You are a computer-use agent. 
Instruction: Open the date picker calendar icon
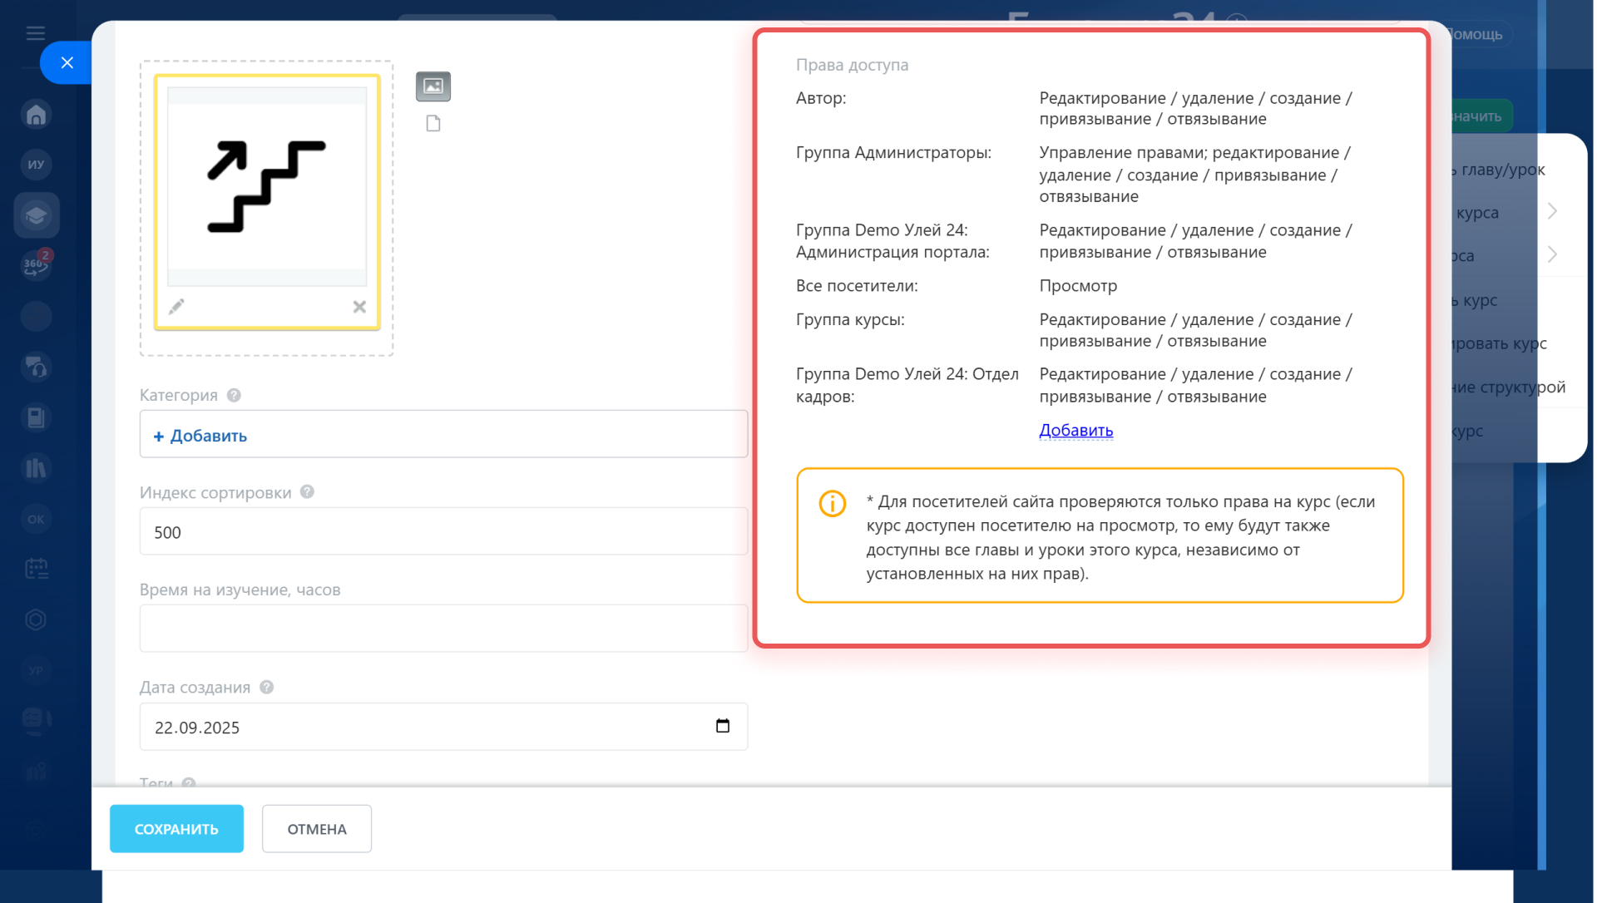pyautogui.click(x=722, y=726)
